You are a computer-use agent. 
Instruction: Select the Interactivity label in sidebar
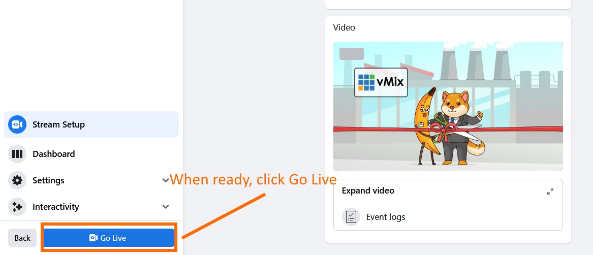tap(56, 207)
